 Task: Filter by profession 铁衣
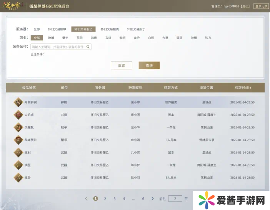(x=208, y=38)
